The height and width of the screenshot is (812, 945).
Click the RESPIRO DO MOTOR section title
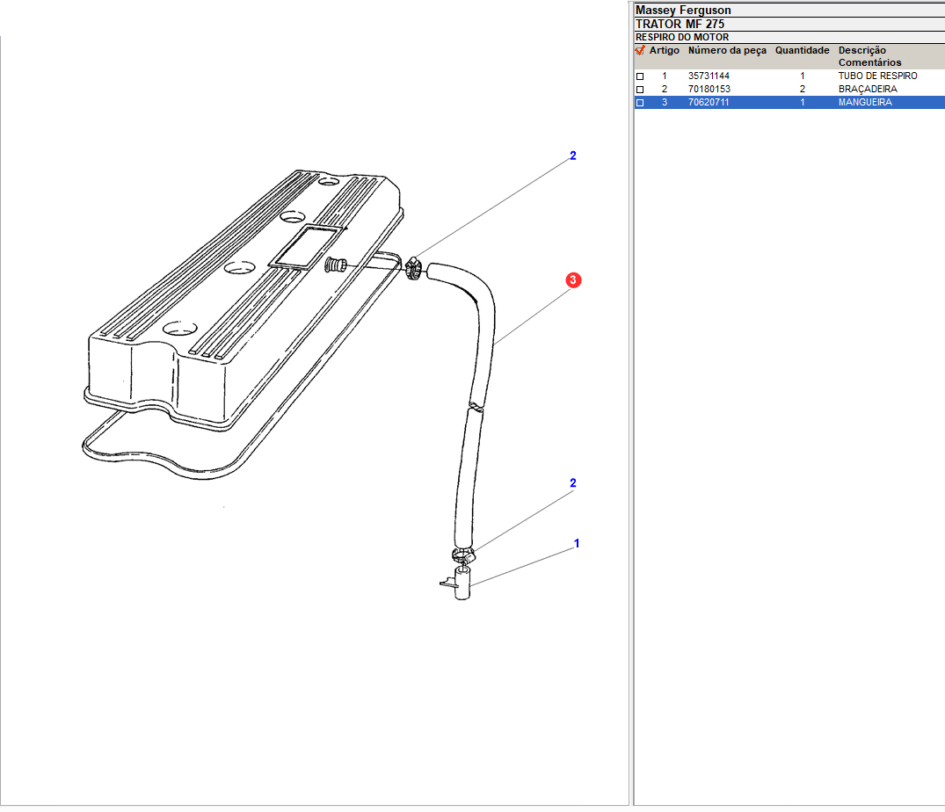coord(681,38)
